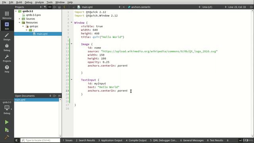Open the Welcome mode
Screen dimensions: 254x143
coord(7,15)
